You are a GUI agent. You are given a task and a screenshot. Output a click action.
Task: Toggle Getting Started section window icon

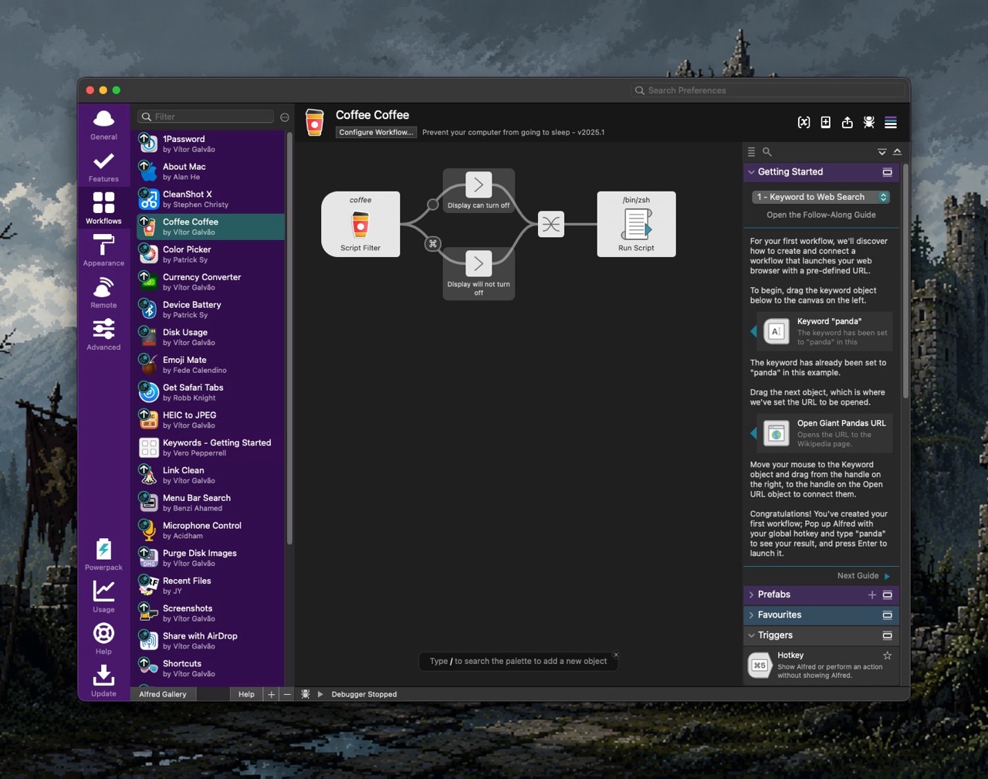[x=887, y=172]
